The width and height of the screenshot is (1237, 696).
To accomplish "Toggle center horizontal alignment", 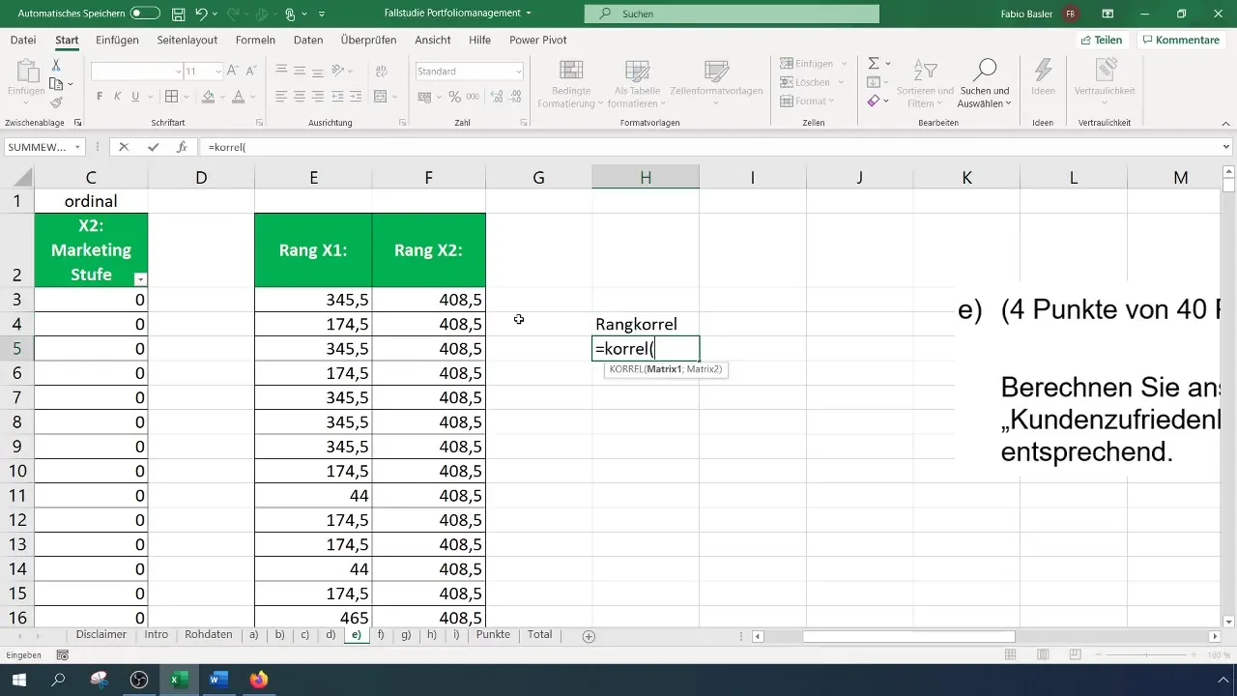I will pos(300,97).
